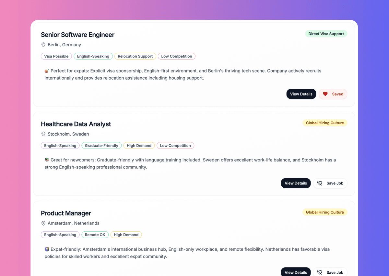View Details for Senior Software Engineer
389x276 pixels.
pos(301,94)
